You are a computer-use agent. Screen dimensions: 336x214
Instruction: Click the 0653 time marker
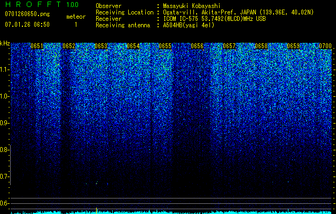[101, 46]
